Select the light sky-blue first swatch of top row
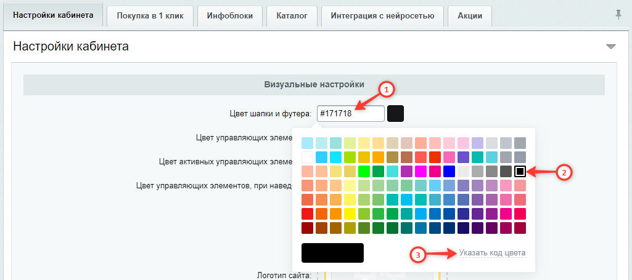The height and width of the screenshot is (280, 632). pos(307,143)
